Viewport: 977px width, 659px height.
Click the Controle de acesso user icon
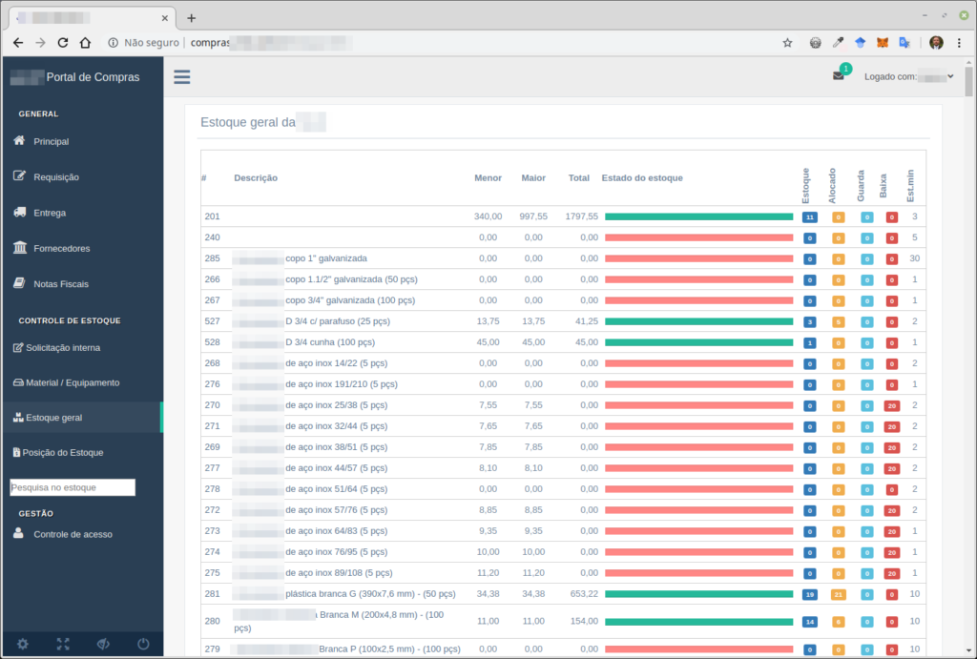pyautogui.click(x=19, y=534)
